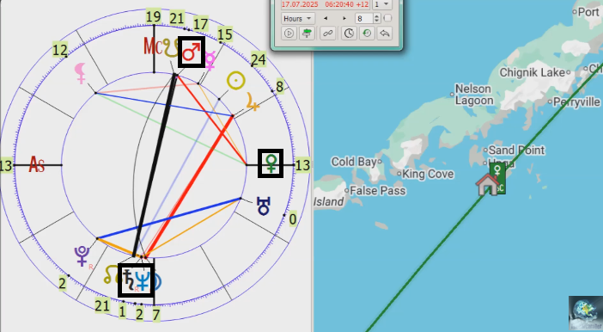Screen dimensions: 603x332
Task: Click the chain link icon
Action: tap(327, 34)
